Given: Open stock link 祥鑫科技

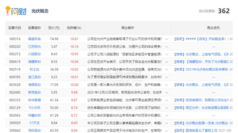Looking at the screenshot, I should pyautogui.click(x=34, y=115).
